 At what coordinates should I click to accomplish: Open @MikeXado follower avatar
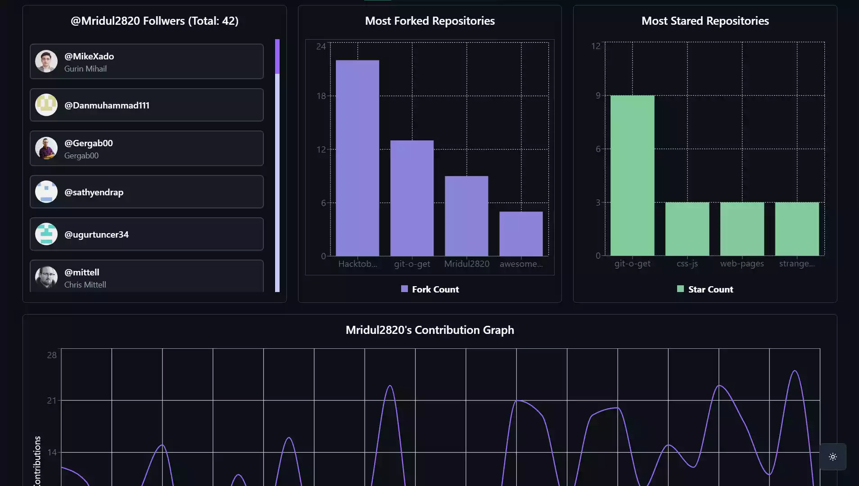click(46, 61)
